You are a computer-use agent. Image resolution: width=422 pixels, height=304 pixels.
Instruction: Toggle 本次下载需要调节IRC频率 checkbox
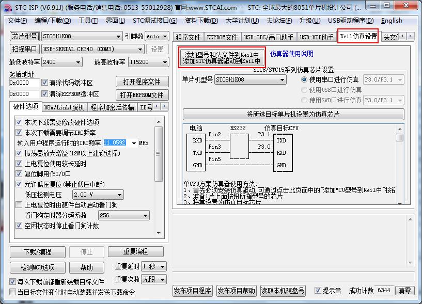point(19,132)
